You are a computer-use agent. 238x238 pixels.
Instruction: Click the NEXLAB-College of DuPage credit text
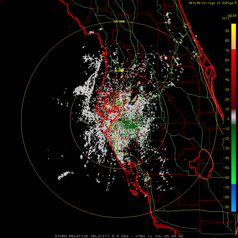click(x=213, y=3)
